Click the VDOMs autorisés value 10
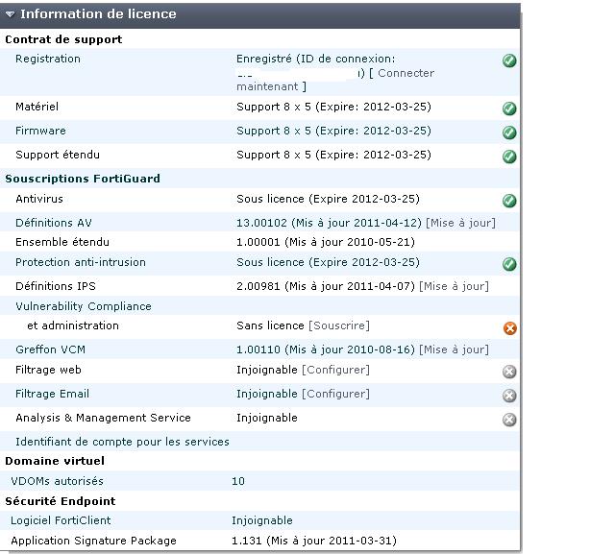Image resolution: width=615 pixels, height=554 pixels. click(238, 481)
